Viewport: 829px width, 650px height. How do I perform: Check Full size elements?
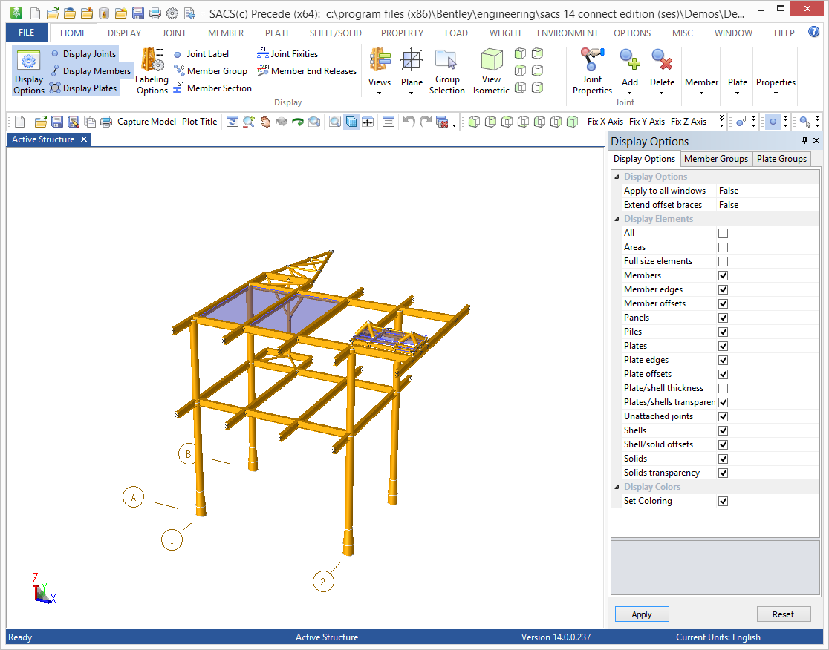[x=723, y=261]
